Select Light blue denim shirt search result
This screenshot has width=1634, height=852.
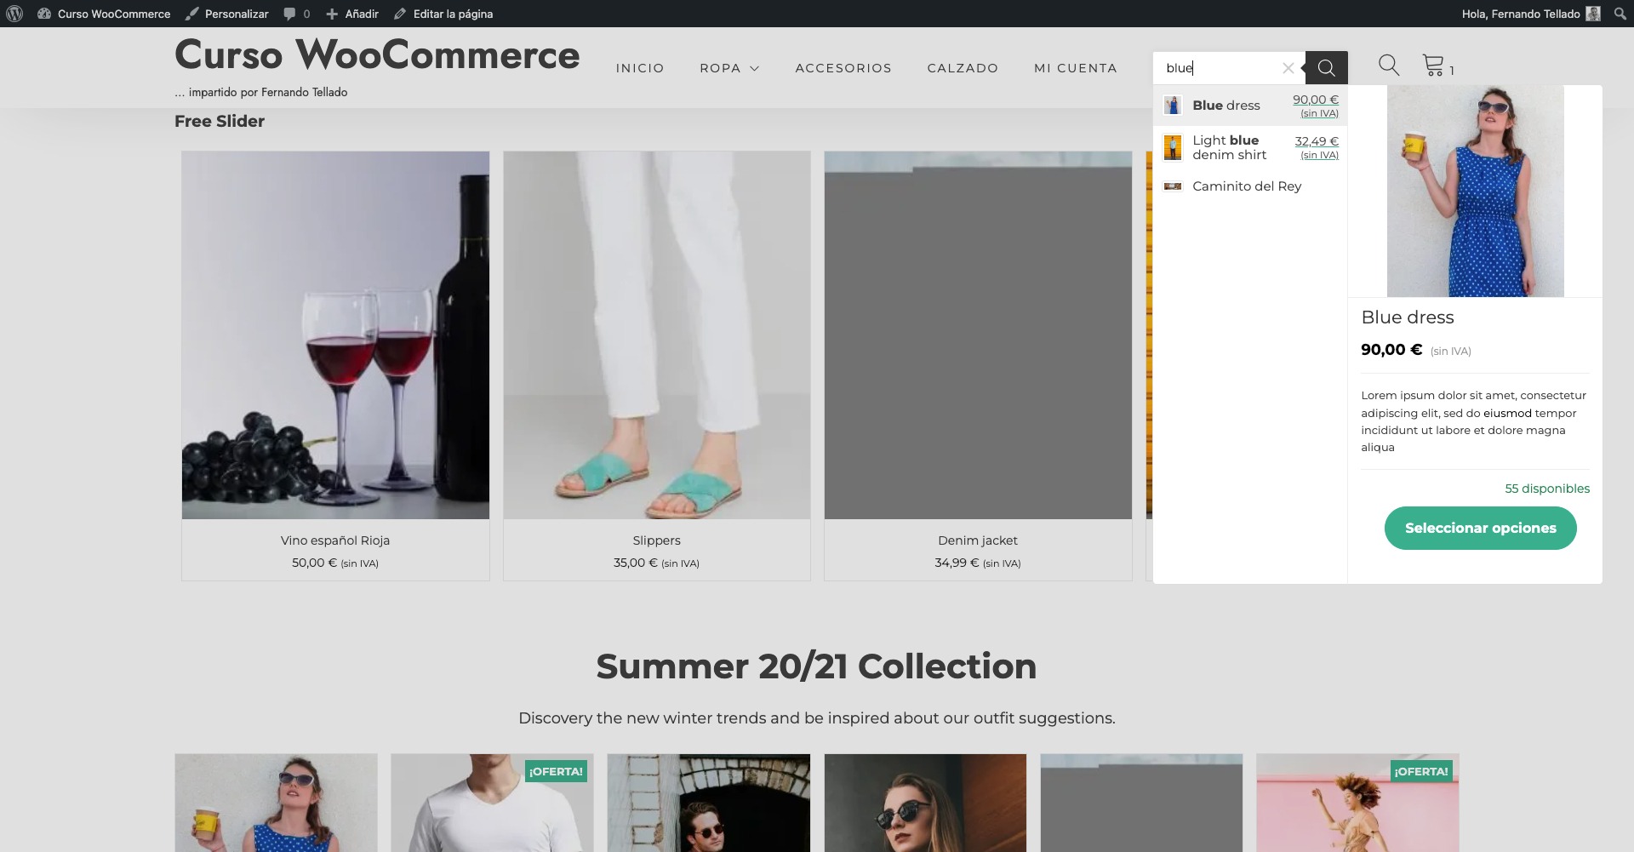pos(1229,147)
